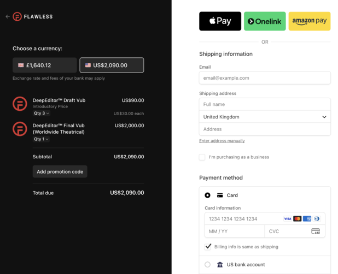Click the US$90.00 Draft Vub price

(x=133, y=100)
